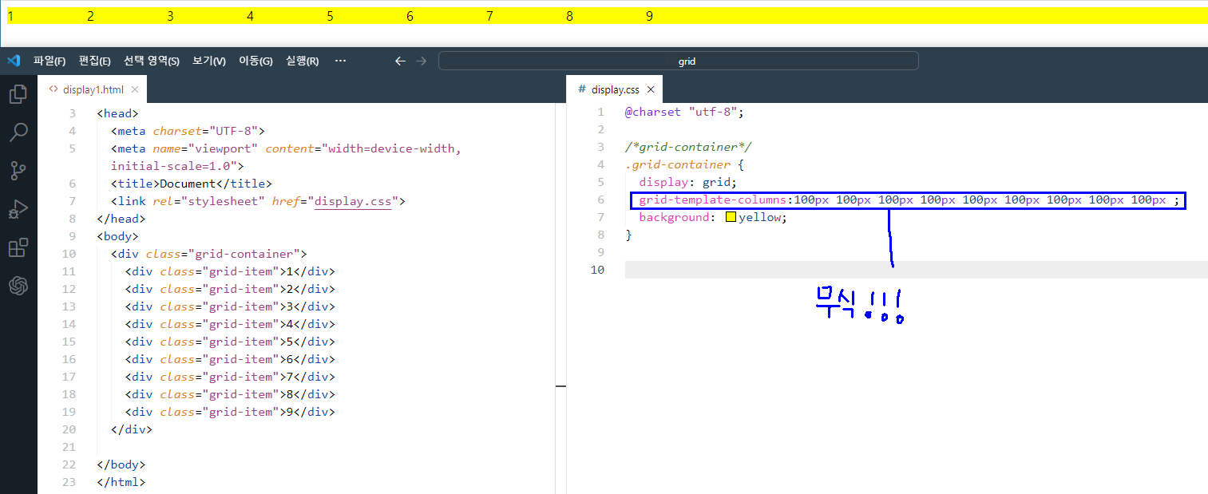Click the 'display: grid;' line
Screen dimensions: 1208x494
pos(687,182)
